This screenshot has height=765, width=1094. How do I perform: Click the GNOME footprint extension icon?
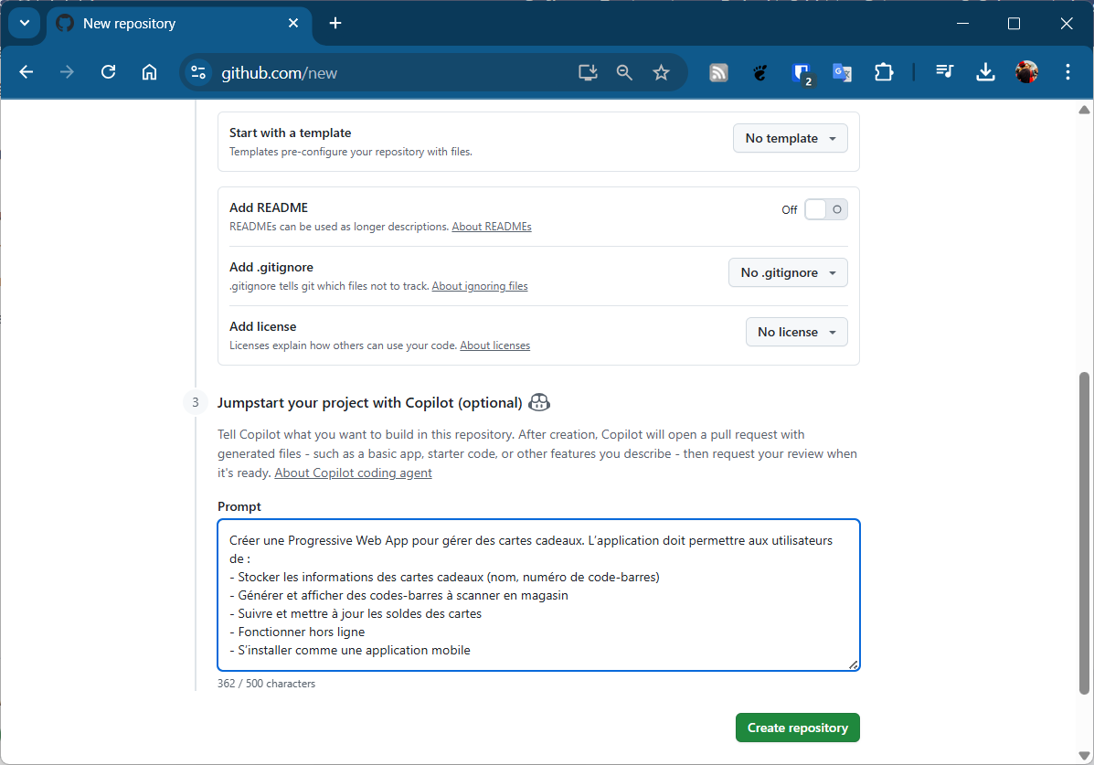pyautogui.click(x=759, y=71)
